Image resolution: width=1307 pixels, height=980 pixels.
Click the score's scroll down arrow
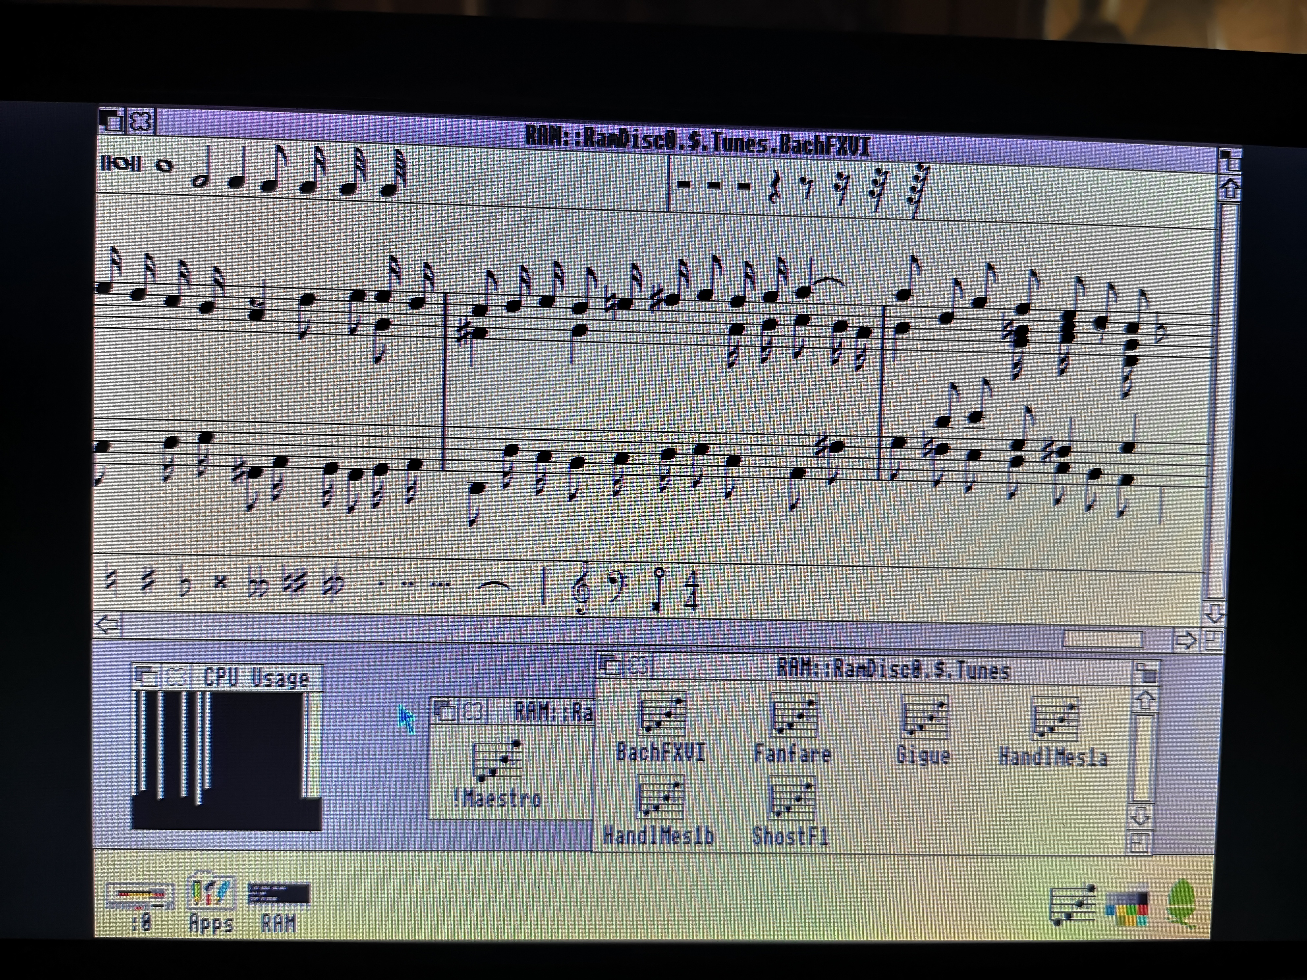[1215, 614]
